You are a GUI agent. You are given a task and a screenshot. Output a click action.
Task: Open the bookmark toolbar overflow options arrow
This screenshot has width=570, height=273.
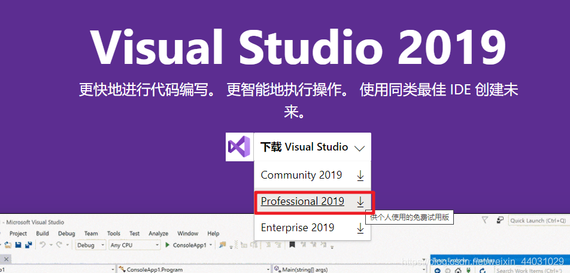[332, 247]
